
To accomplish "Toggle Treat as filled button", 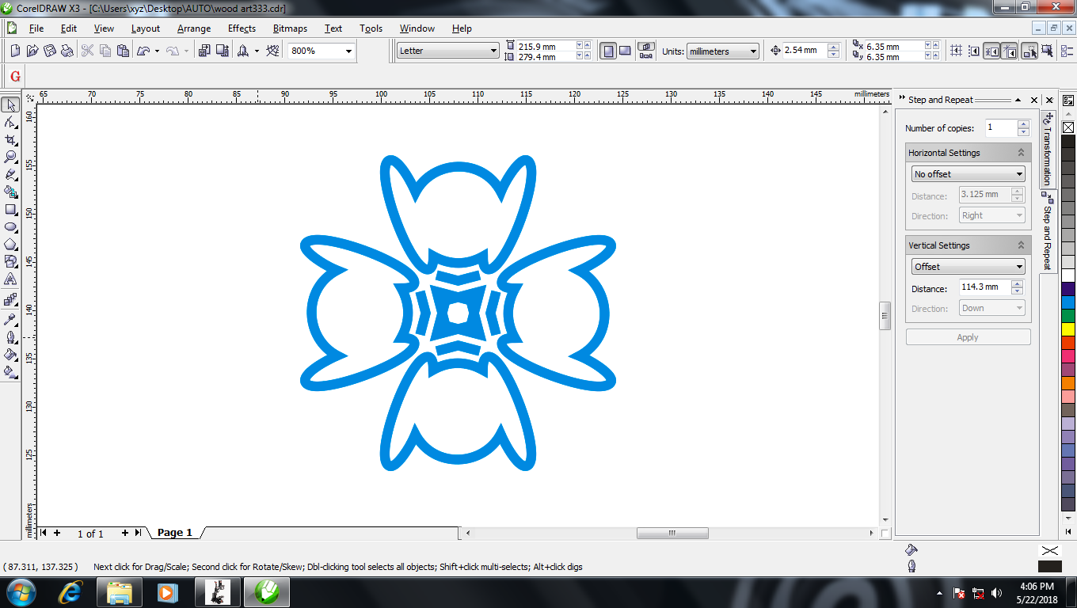I will (x=1047, y=51).
